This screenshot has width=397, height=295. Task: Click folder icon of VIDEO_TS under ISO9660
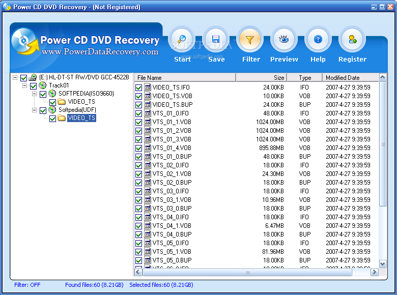[x=62, y=102]
